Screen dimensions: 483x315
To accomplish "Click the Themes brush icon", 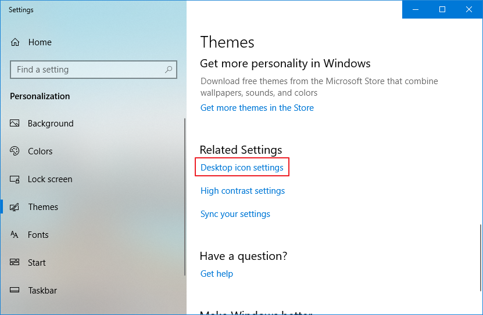I will tap(15, 207).
